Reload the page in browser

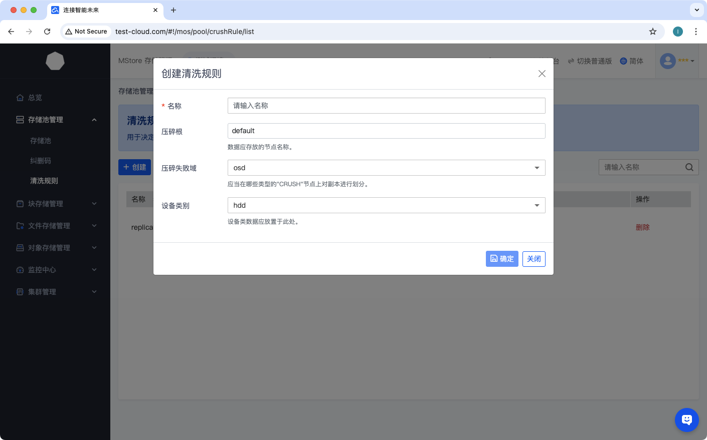pos(47,32)
